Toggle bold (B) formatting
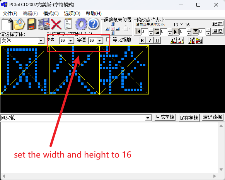Screen dimensions: 225x180 [x=142, y=41]
